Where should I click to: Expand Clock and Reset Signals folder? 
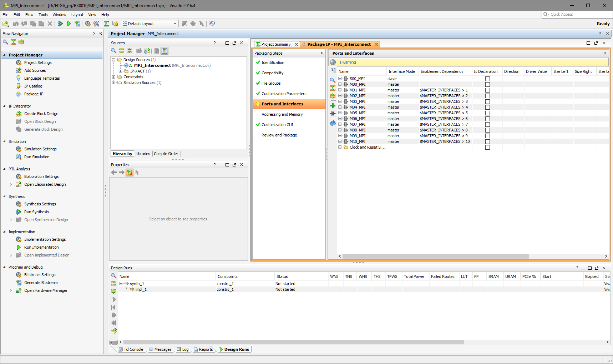(340, 147)
